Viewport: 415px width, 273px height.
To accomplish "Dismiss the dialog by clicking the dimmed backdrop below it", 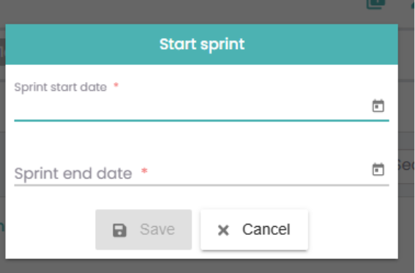I will click(202, 266).
